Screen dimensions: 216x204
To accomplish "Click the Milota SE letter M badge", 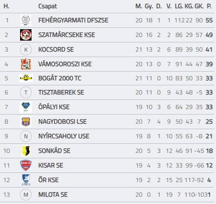I will point(26,194).
